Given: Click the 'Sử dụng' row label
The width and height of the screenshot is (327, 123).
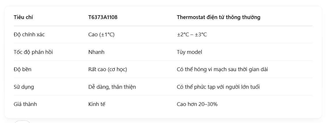Looking at the screenshot, I should tap(24, 87).
